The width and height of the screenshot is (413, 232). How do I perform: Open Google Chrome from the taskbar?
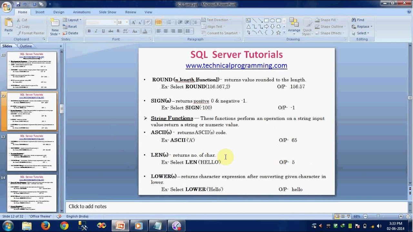click(64, 226)
